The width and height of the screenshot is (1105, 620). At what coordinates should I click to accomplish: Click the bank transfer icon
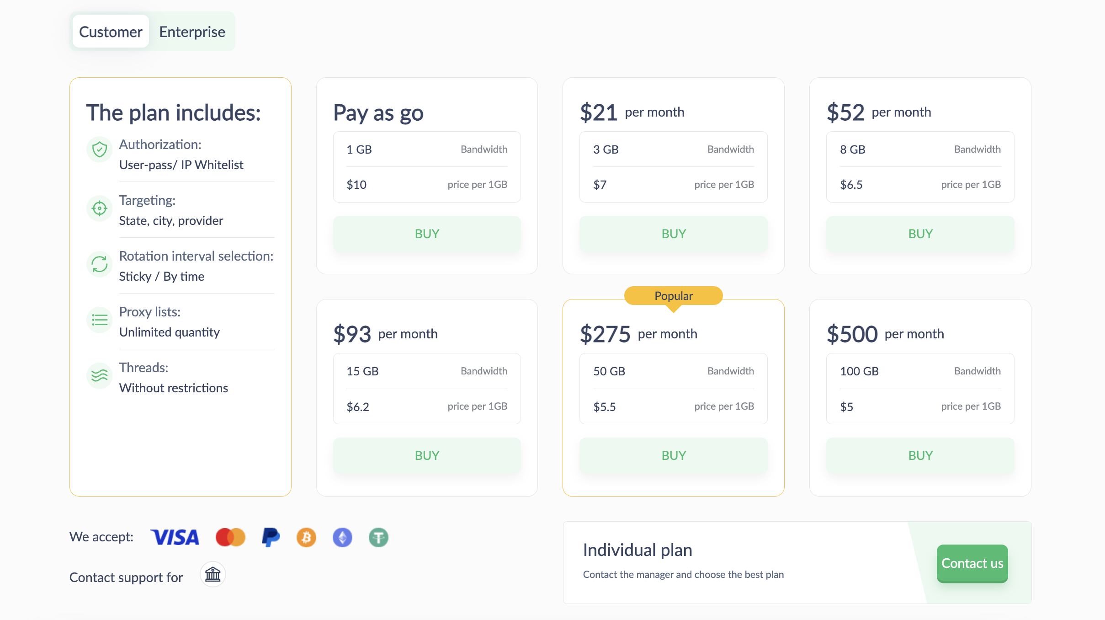(x=213, y=574)
